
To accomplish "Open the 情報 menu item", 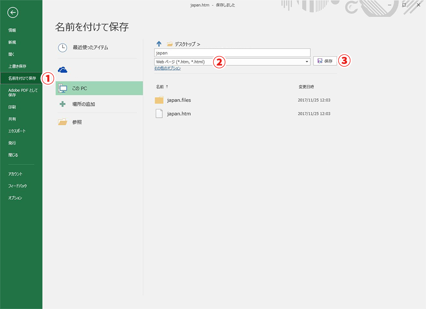I will [12, 30].
